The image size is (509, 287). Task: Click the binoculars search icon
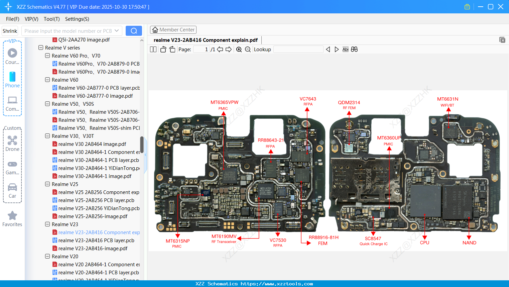point(354,50)
